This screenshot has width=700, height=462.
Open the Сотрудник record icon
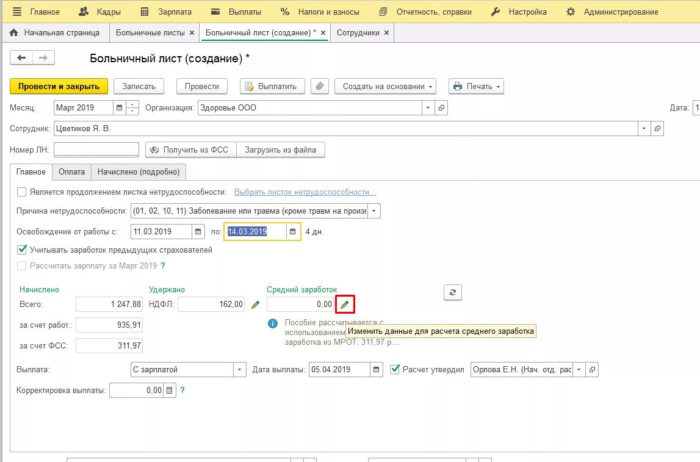657,129
